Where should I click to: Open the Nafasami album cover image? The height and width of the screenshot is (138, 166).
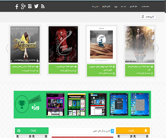click(x=25, y=44)
